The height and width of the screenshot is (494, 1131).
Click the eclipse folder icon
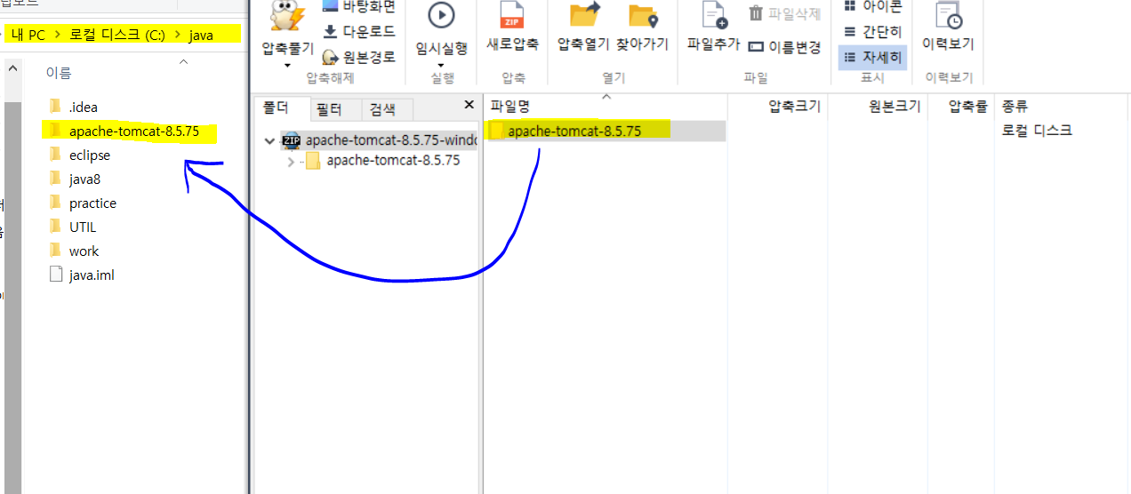pyautogui.click(x=55, y=155)
